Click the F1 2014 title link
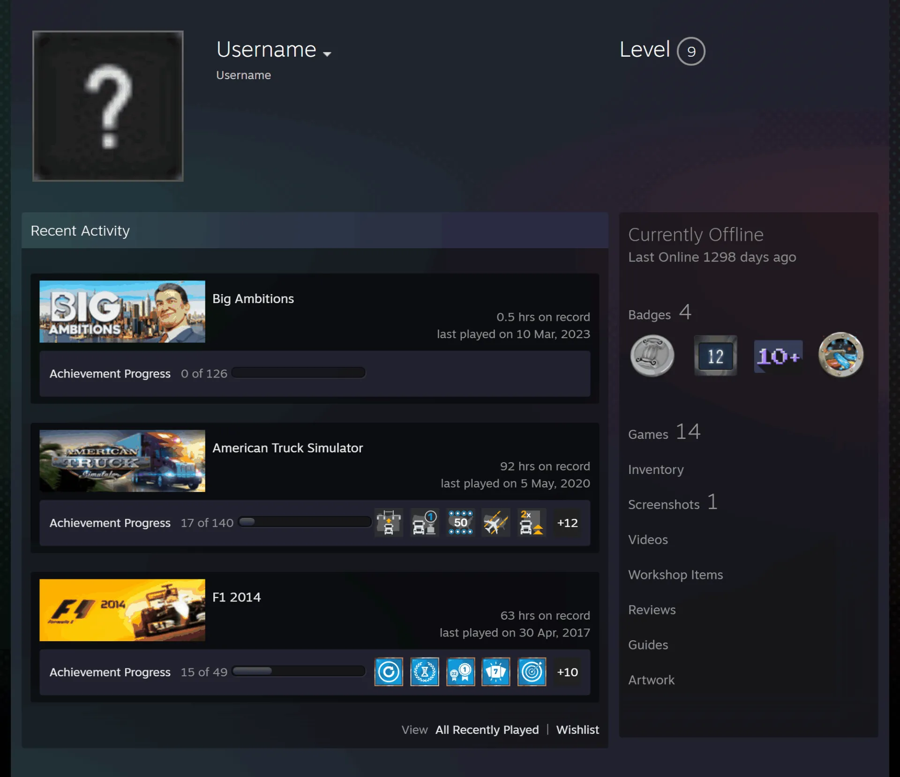The width and height of the screenshot is (900, 777). (x=237, y=597)
